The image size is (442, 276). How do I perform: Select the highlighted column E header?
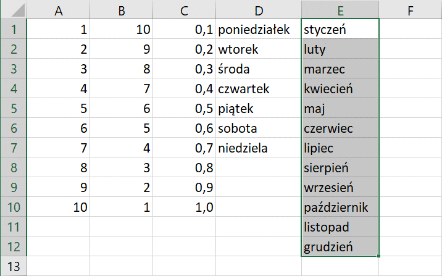point(340,10)
